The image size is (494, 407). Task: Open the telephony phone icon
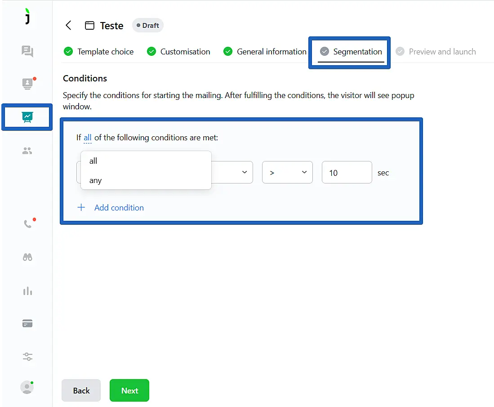pos(27,224)
